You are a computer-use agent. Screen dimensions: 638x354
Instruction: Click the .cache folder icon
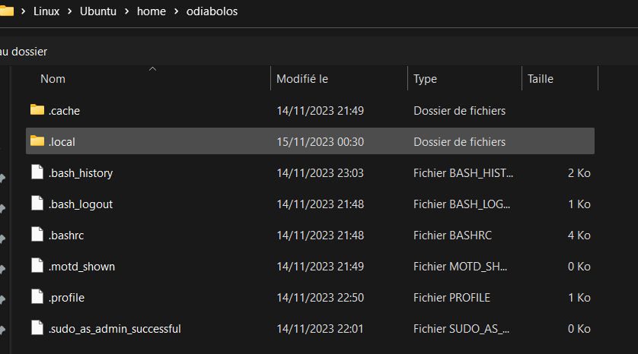coord(37,109)
